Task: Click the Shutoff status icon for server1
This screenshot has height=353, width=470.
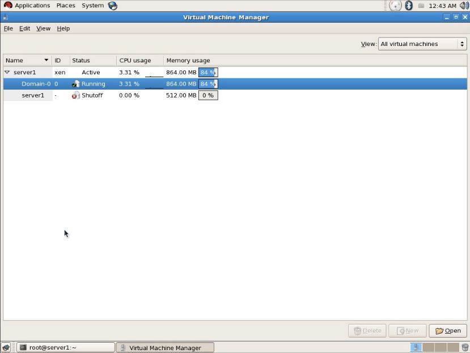Action: [76, 95]
